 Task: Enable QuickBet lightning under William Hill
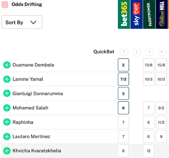tap(162, 52)
